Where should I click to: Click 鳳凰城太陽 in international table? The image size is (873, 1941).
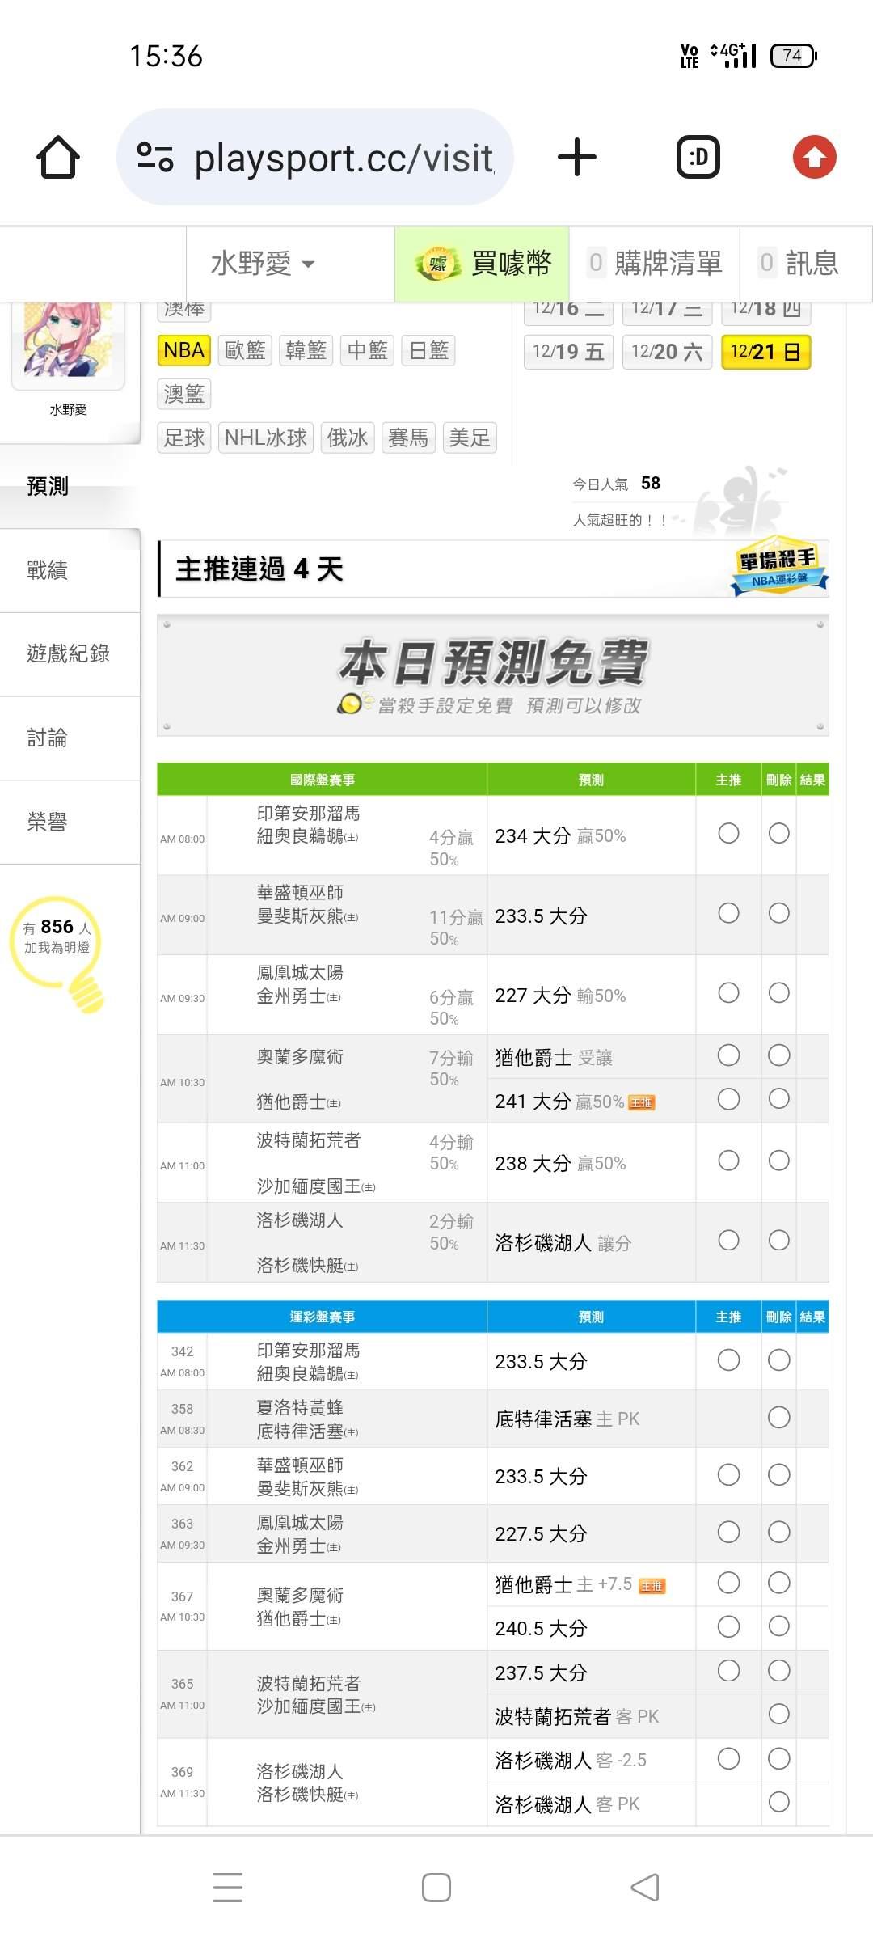coord(300,972)
